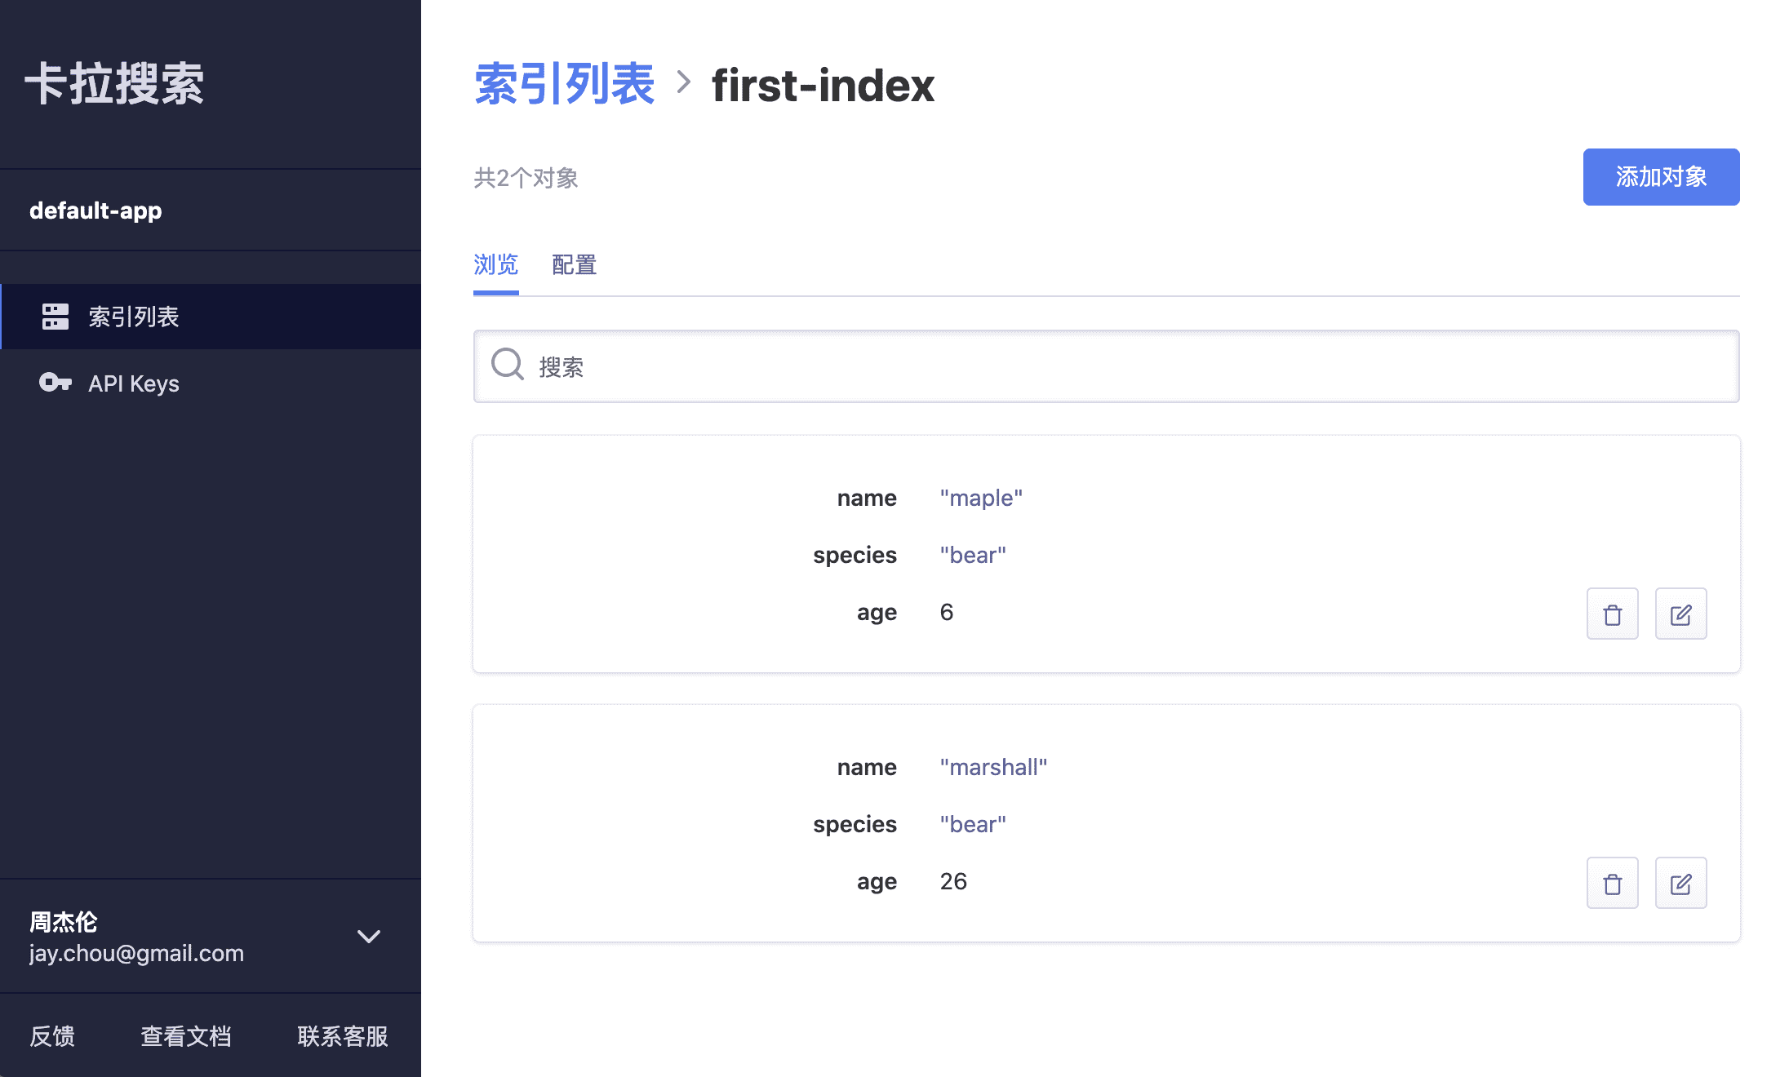1789x1077 pixels.
Task: Click the 反馈 link in footer
Action: (52, 1036)
